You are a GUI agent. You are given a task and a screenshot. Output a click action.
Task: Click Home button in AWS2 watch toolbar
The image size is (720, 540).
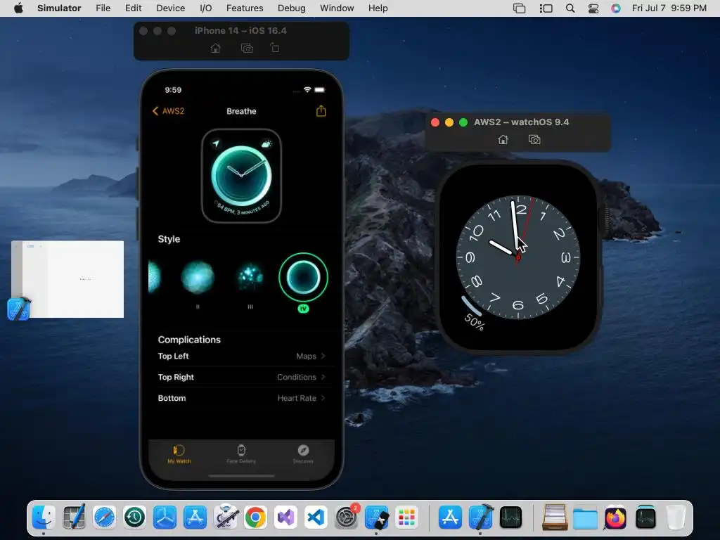coord(503,140)
